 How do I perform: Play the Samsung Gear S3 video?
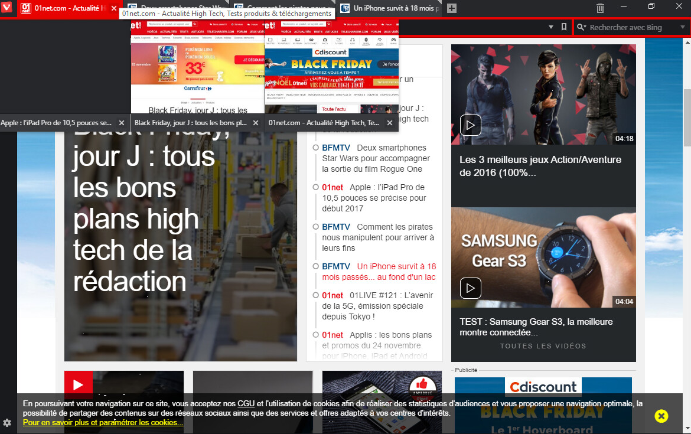pyautogui.click(x=470, y=288)
